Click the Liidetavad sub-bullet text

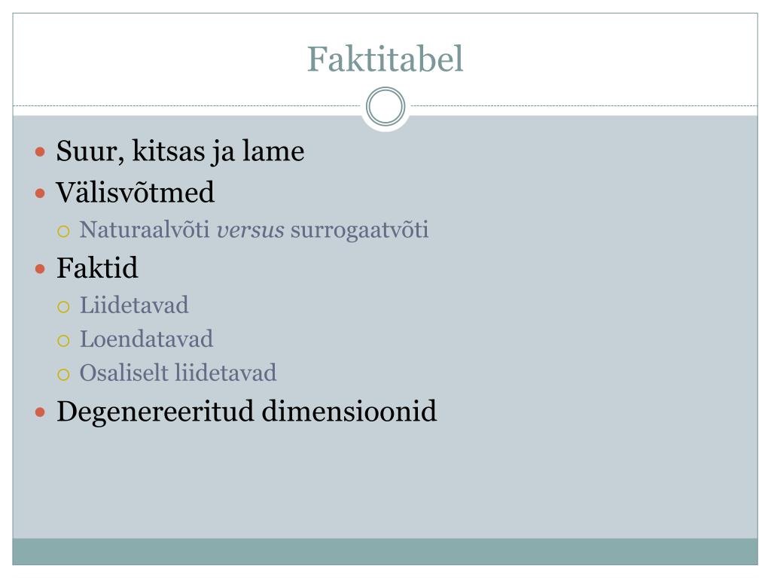point(134,306)
